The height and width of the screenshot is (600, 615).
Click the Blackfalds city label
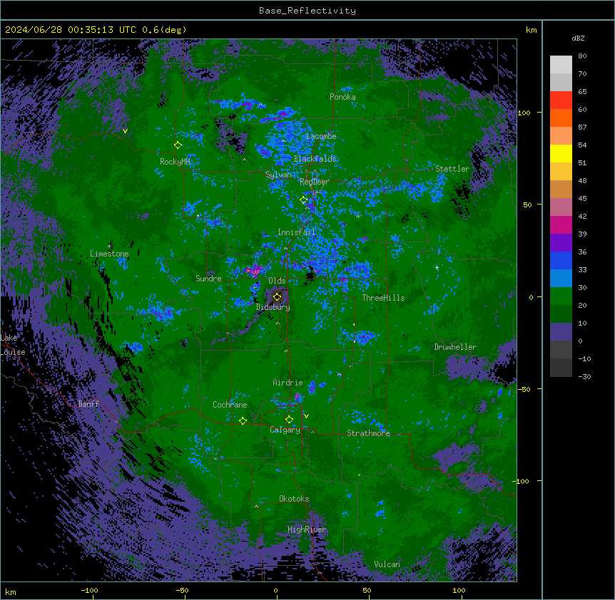315,159
